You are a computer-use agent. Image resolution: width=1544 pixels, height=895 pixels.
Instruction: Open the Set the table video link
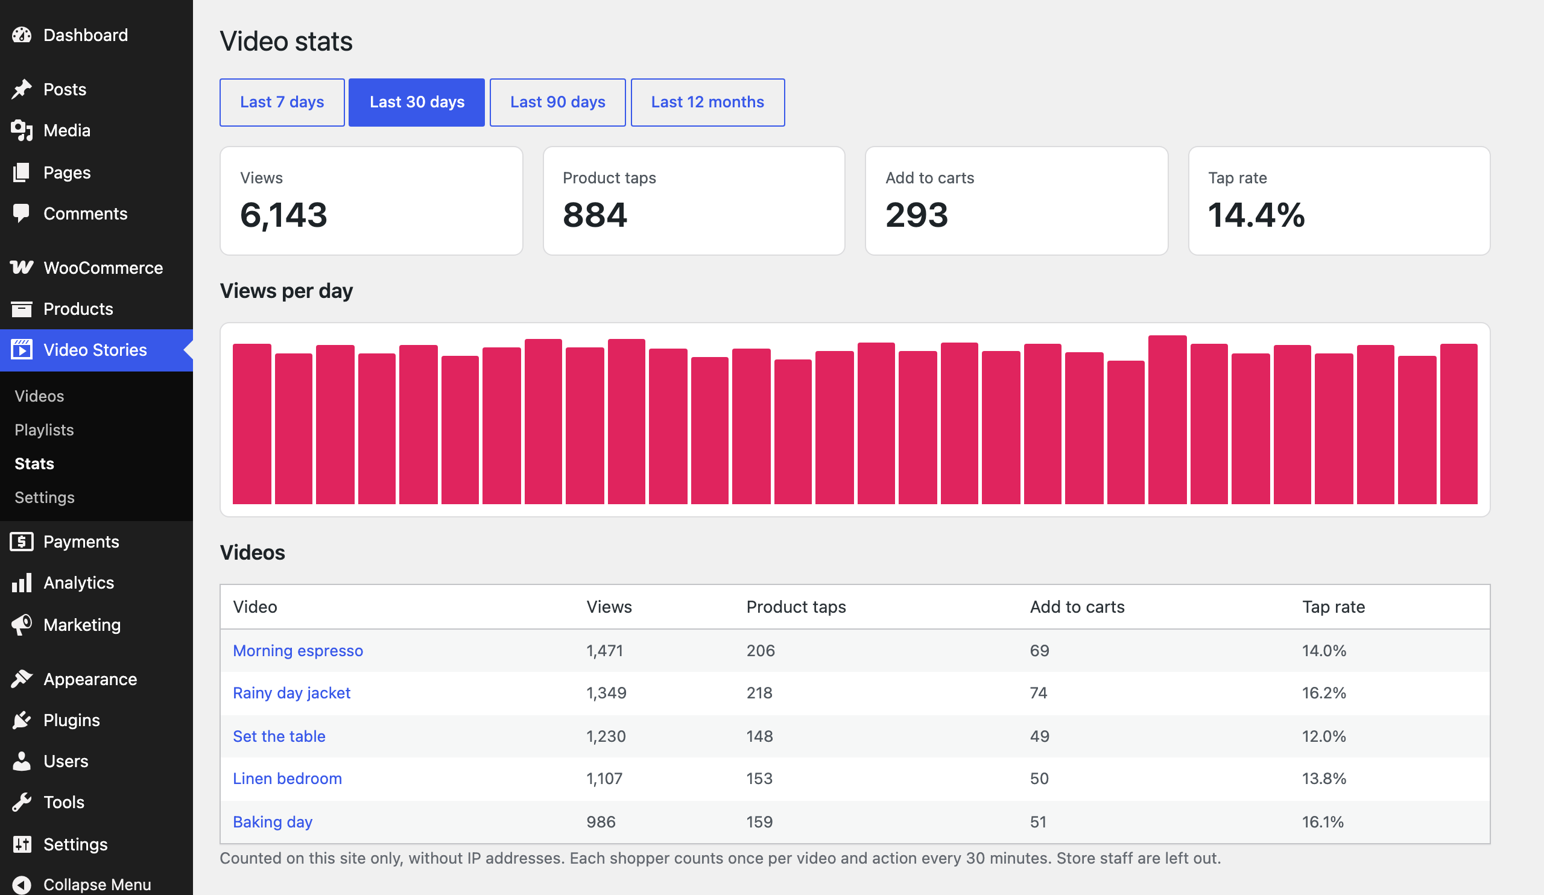pos(279,736)
